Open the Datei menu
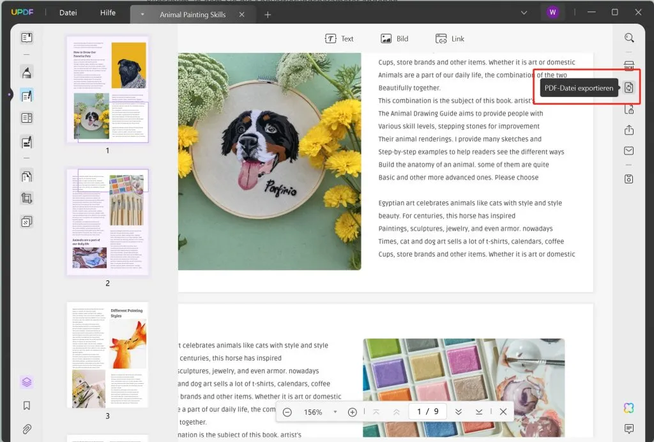Viewport: 654px width, 442px height. (68, 12)
